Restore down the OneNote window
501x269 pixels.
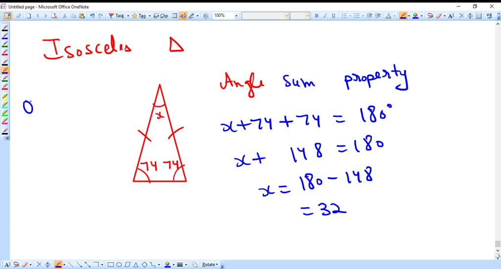click(x=475, y=6)
